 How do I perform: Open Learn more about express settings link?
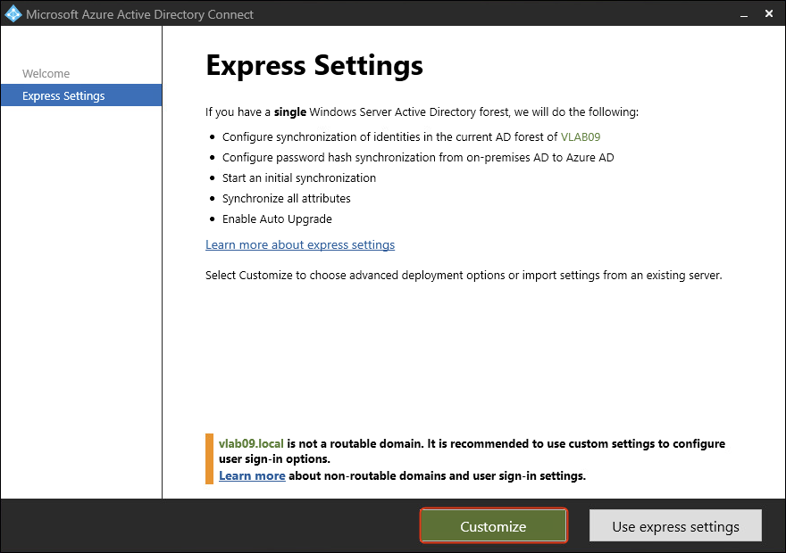[300, 244]
